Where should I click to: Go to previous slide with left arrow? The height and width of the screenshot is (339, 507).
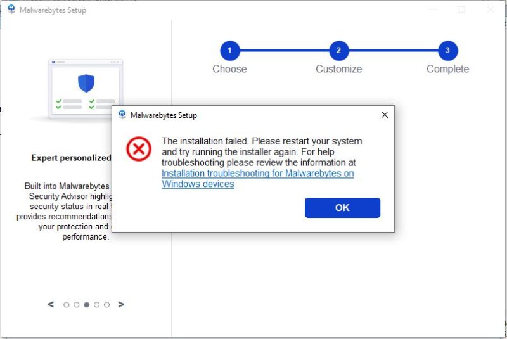tap(51, 304)
